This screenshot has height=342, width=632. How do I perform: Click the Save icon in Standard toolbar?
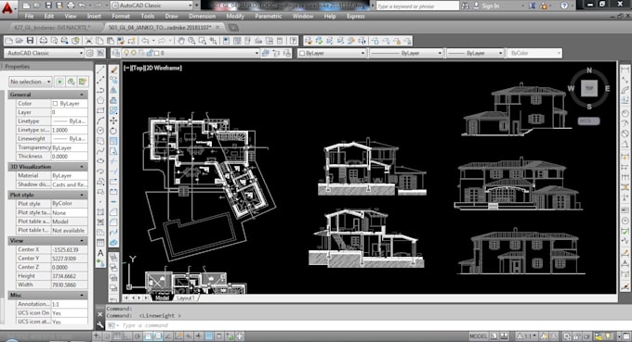pos(31,41)
